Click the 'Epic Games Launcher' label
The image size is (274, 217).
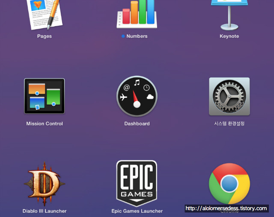[x=137, y=211]
